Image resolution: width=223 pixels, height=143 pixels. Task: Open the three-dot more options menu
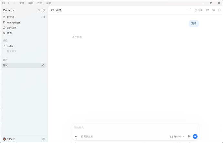pos(189,10)
